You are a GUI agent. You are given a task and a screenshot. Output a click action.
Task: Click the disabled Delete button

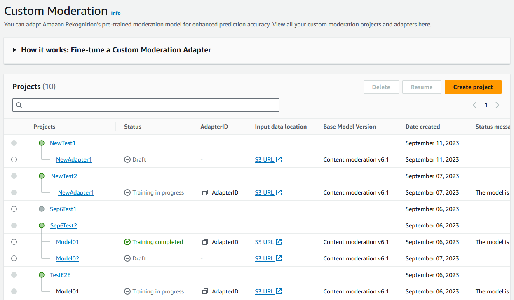pyautogui.click(x=381, y=87)
